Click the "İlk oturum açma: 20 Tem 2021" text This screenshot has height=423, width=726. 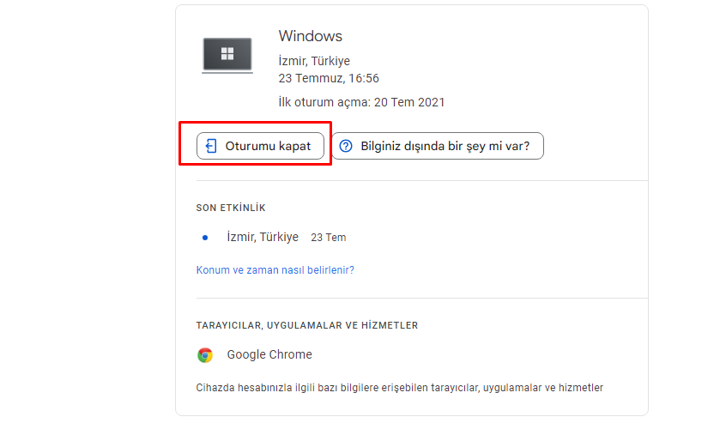point(361,103)
